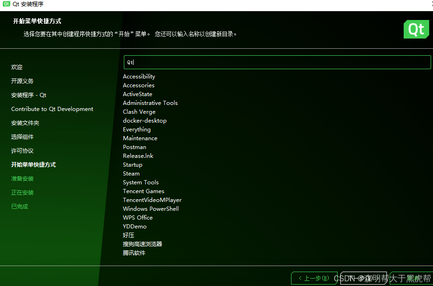Image resolution: width=433 pixels, height=286 pixels.
Task: Select Startup in the folder list
Action: (133, 165)
